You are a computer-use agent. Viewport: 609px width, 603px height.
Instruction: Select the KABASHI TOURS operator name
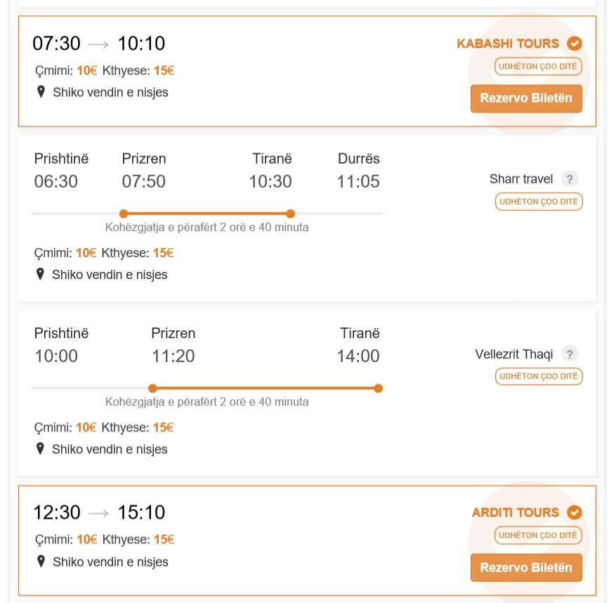coord(508,44)
